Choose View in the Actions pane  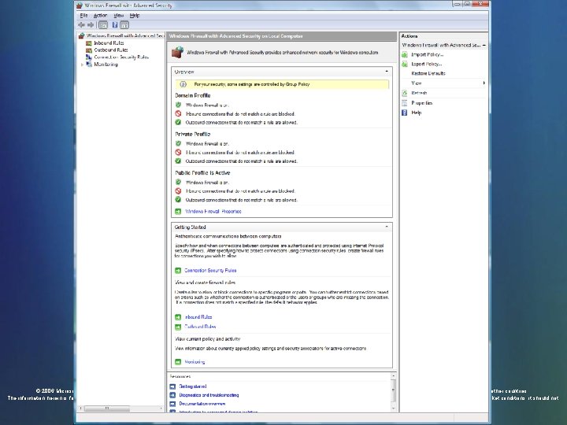pos(417,83)
